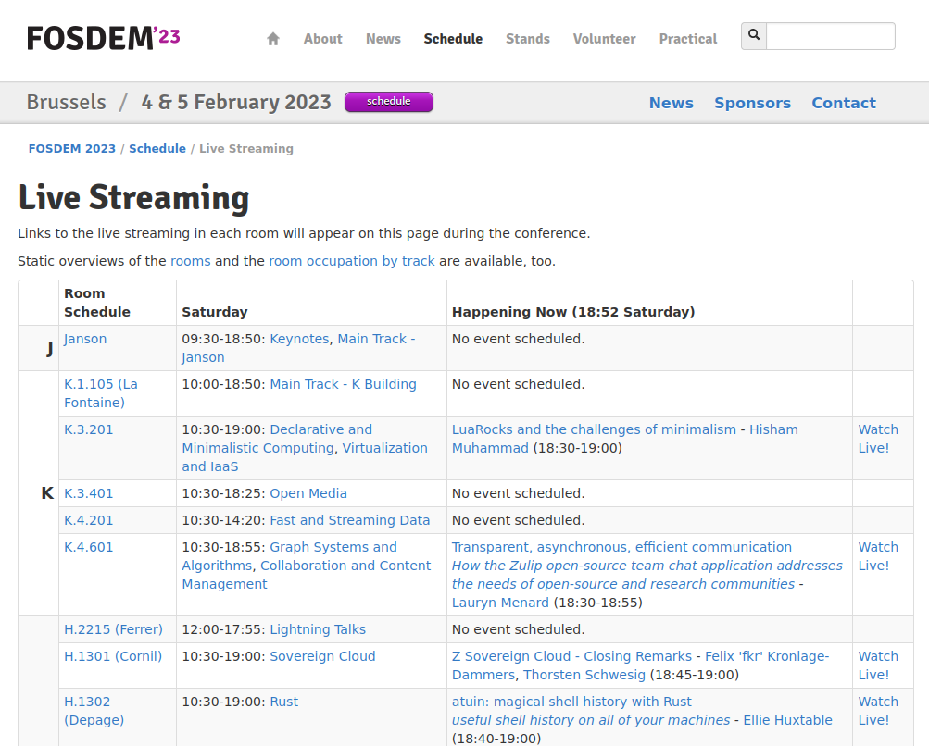The height and width of the screenshot is (746, 929).
Task: Open the Keynotes track link
Action: coord(299,339)
